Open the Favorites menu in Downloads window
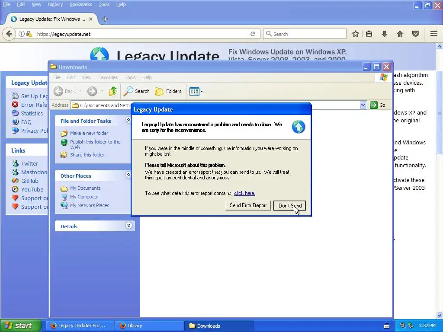Screen dimensions: 443x332 [108, 77]
